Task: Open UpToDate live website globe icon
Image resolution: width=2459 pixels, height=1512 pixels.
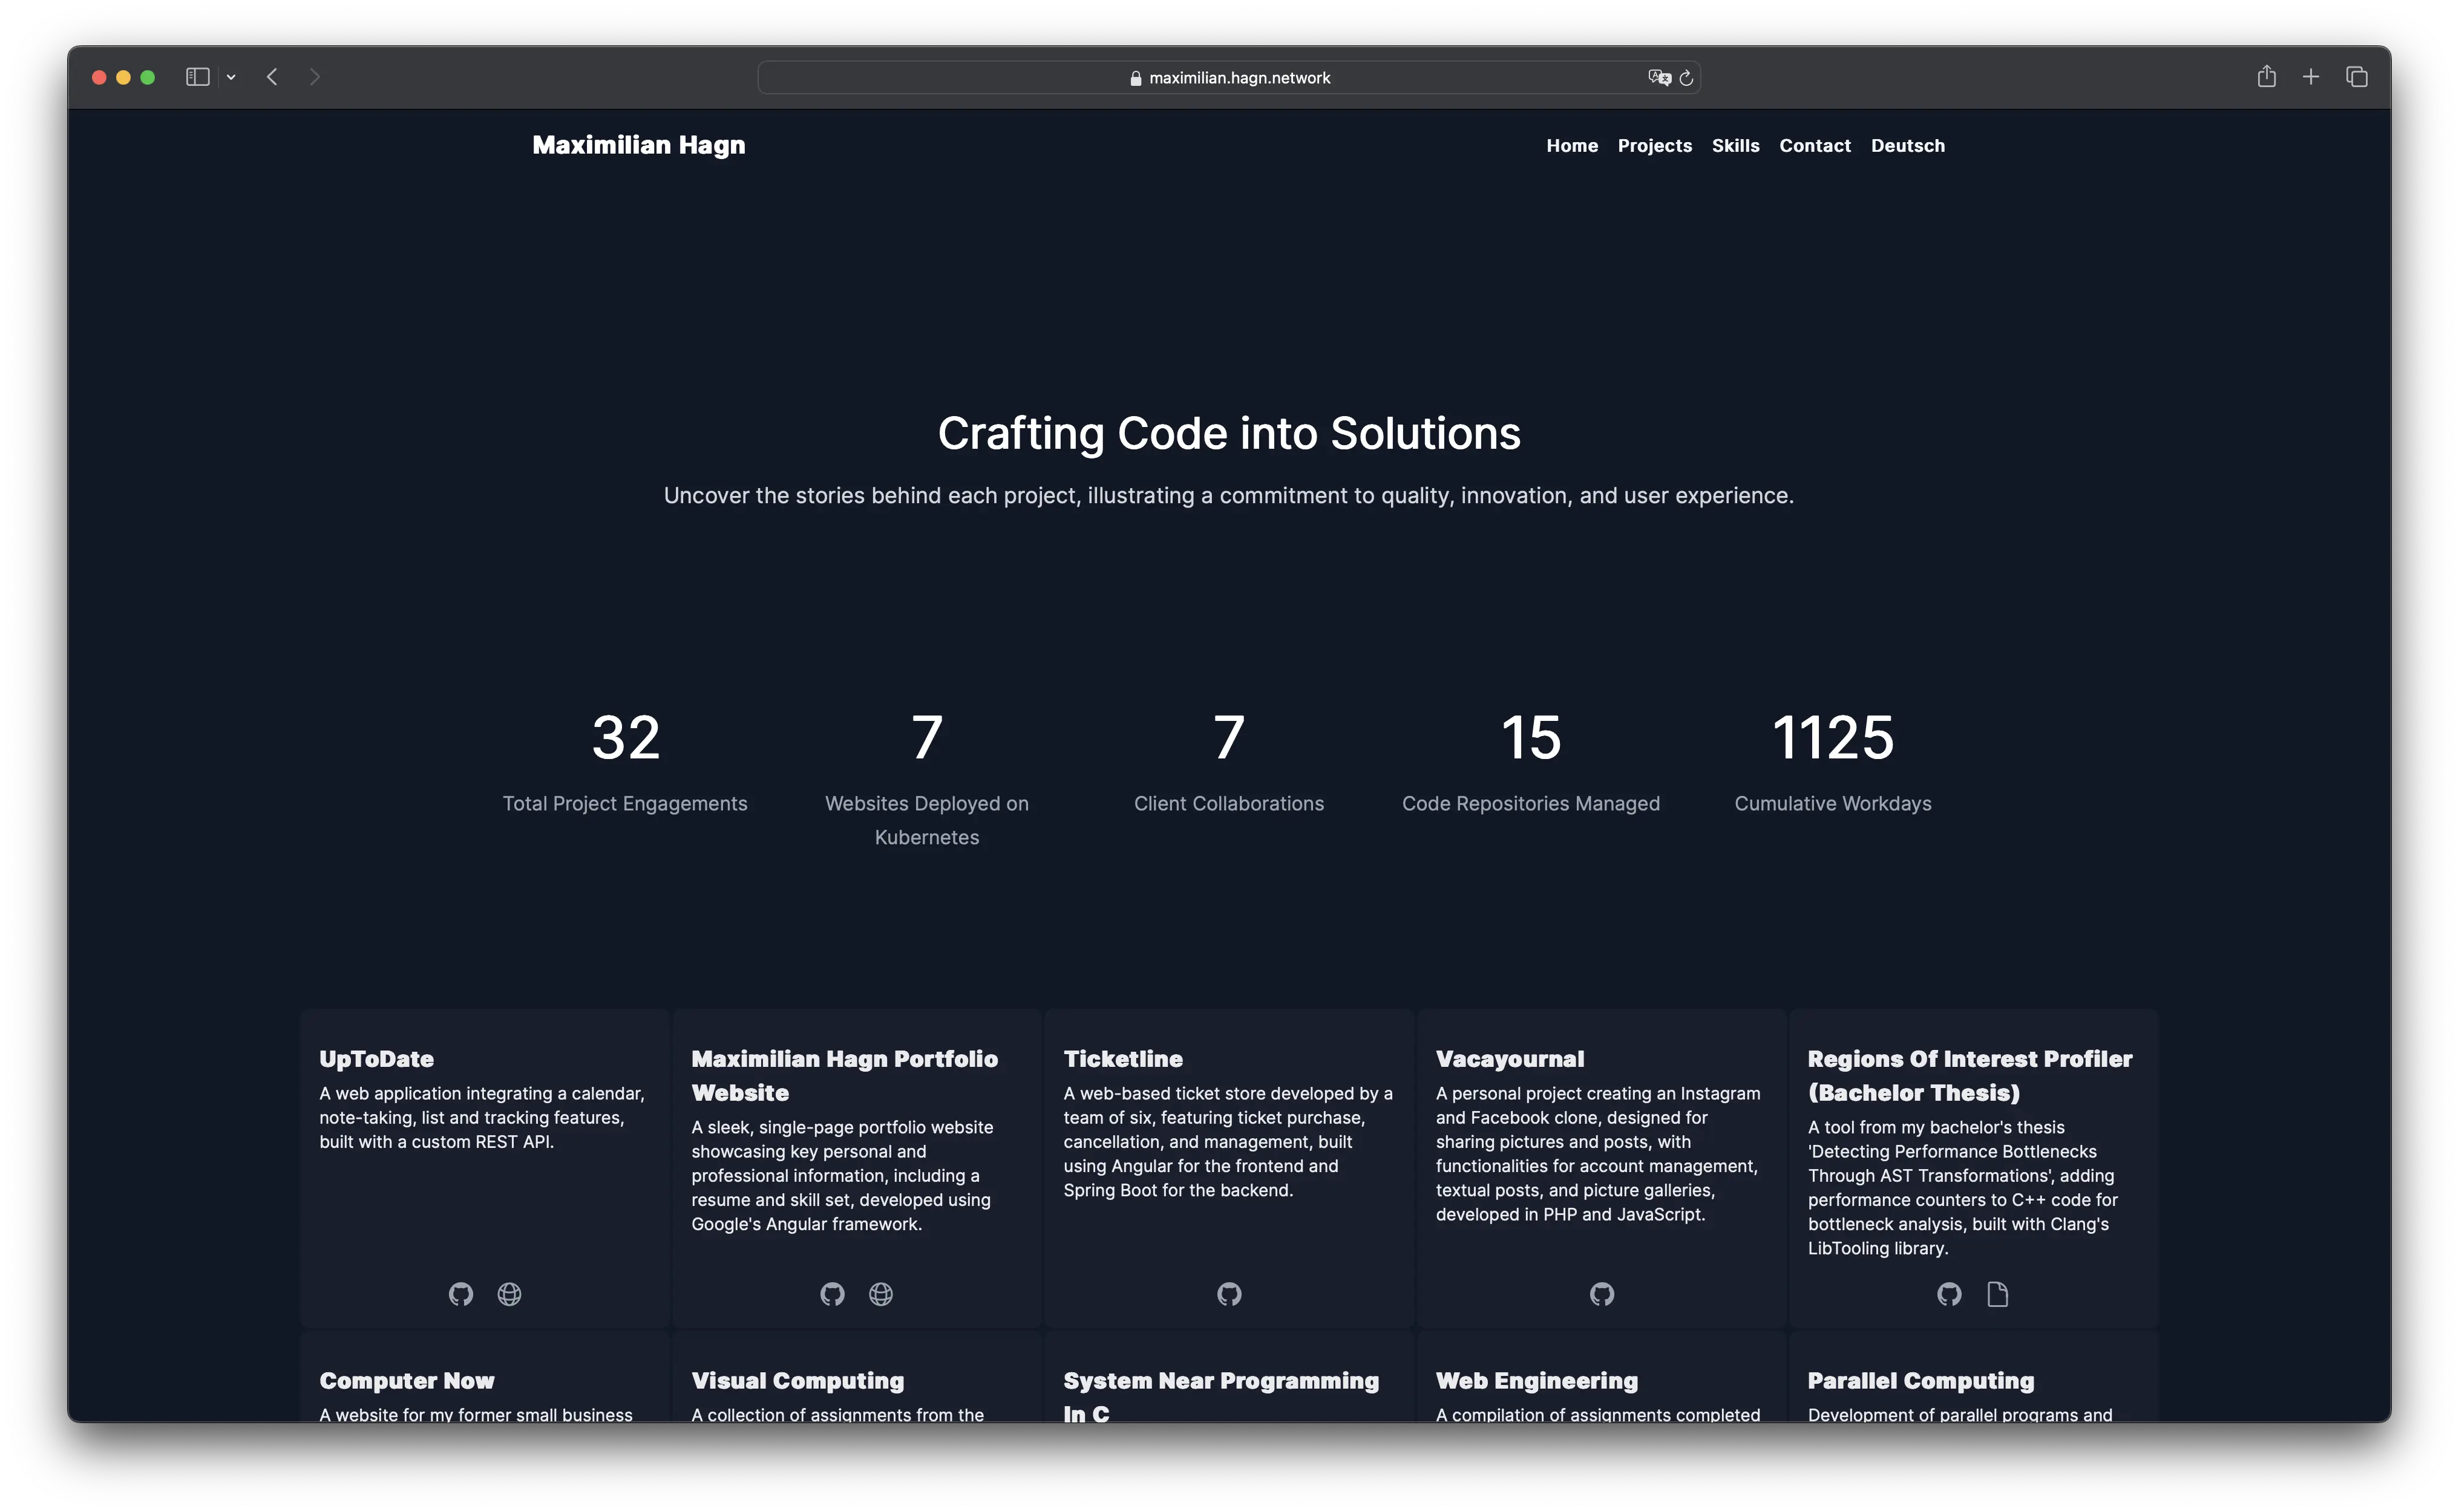Action: [x=509, y=1294]
